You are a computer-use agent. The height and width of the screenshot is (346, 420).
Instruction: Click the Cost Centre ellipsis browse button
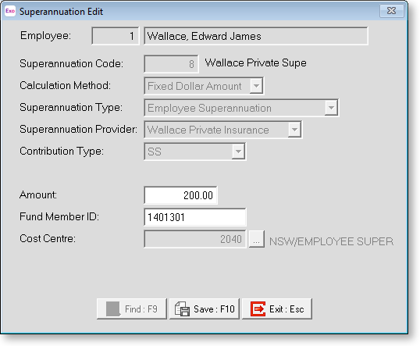(257, 239)
